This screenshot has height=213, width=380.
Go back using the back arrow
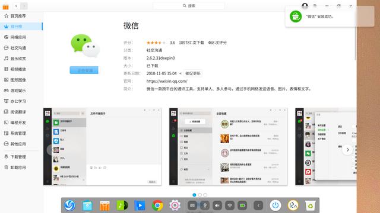16,6
